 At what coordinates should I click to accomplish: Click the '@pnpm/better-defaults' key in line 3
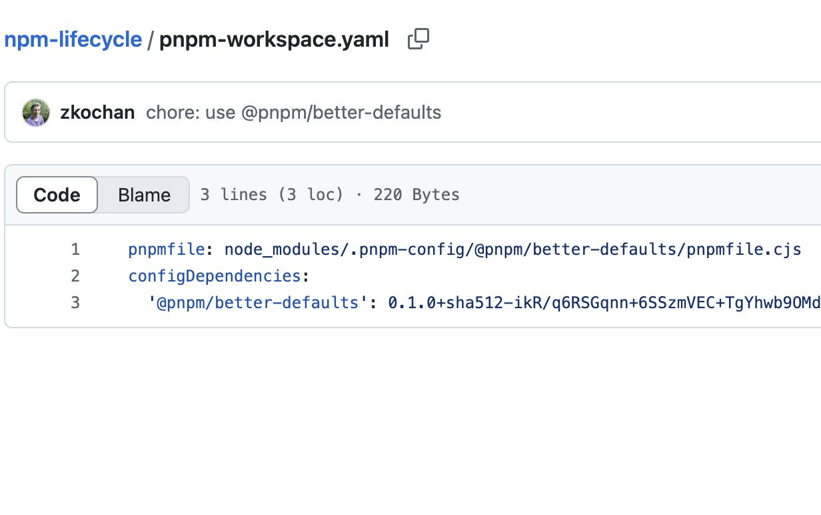click(x=259, y=303)
